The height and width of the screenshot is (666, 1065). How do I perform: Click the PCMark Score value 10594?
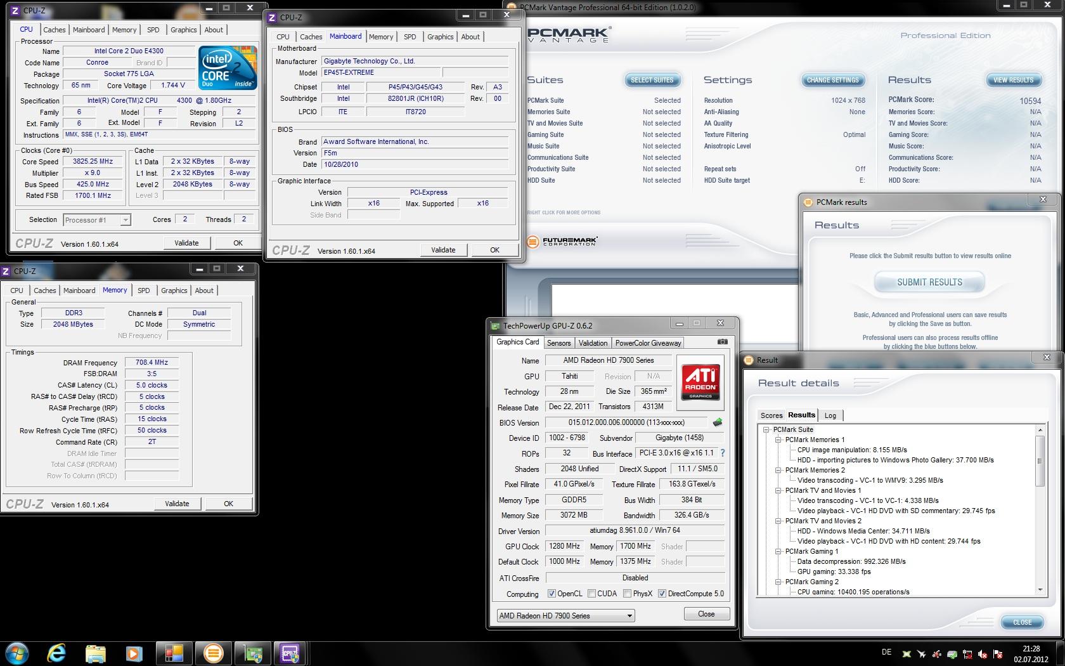coord(1030,101)
